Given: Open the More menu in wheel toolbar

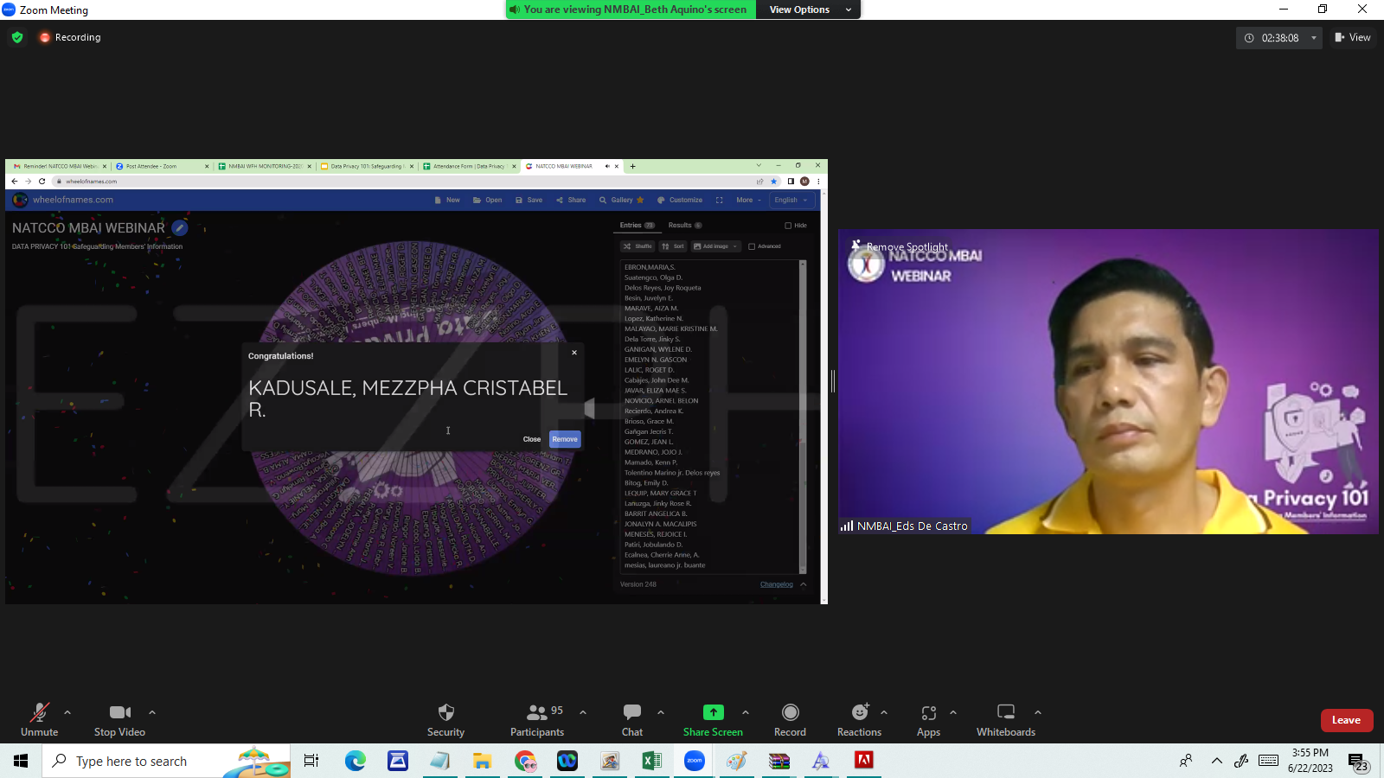Looking at the screenshot, I should coord(748,200).
